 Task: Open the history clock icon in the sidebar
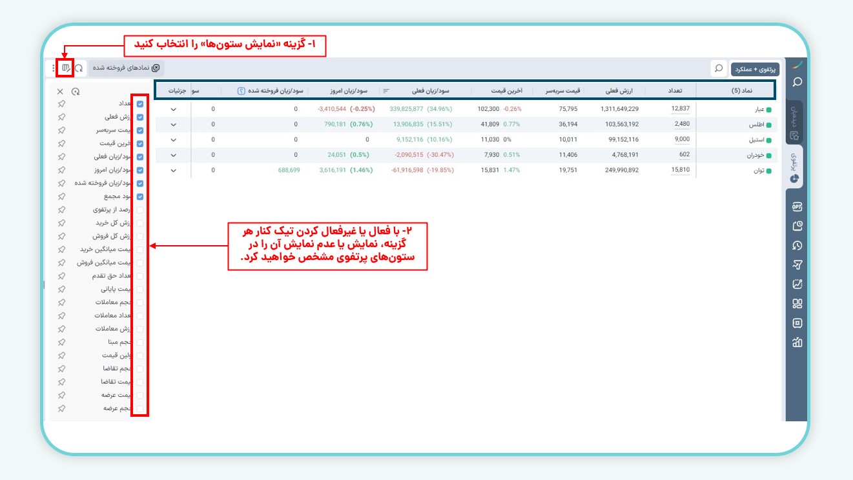coord(797,245)
